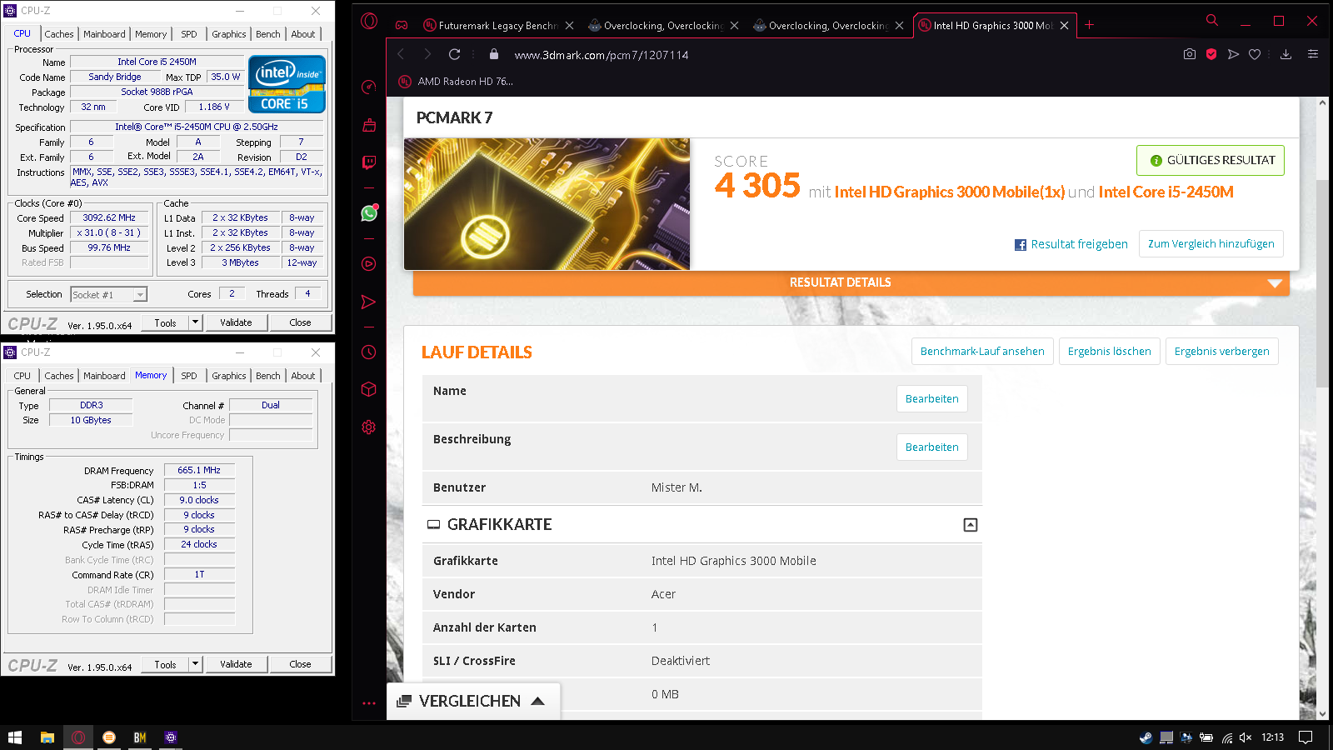Open Socket #1 selection combo box
This screenshot has width=1333, height=750.
[x=108, y=294]
